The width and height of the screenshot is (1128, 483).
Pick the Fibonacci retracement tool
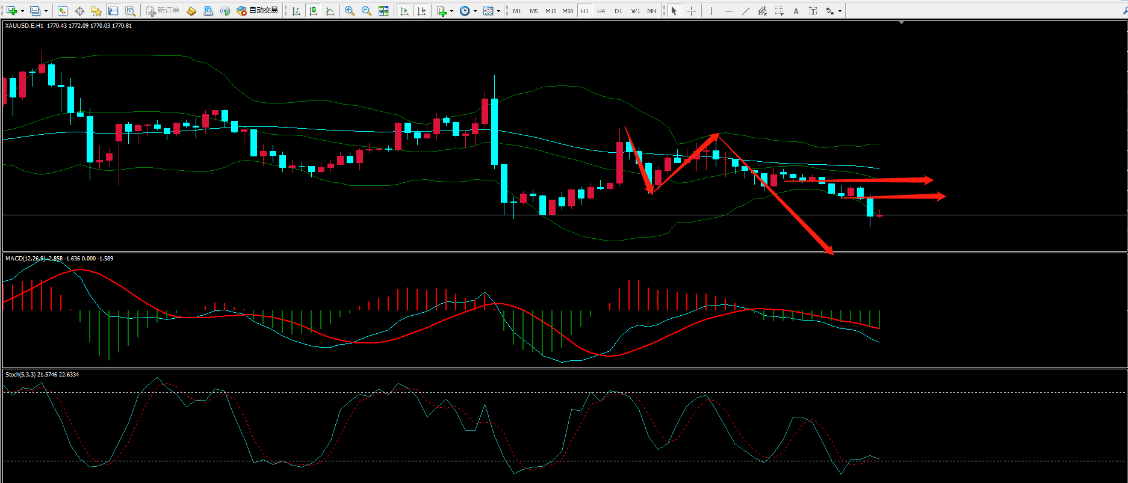tap(779, 11)
